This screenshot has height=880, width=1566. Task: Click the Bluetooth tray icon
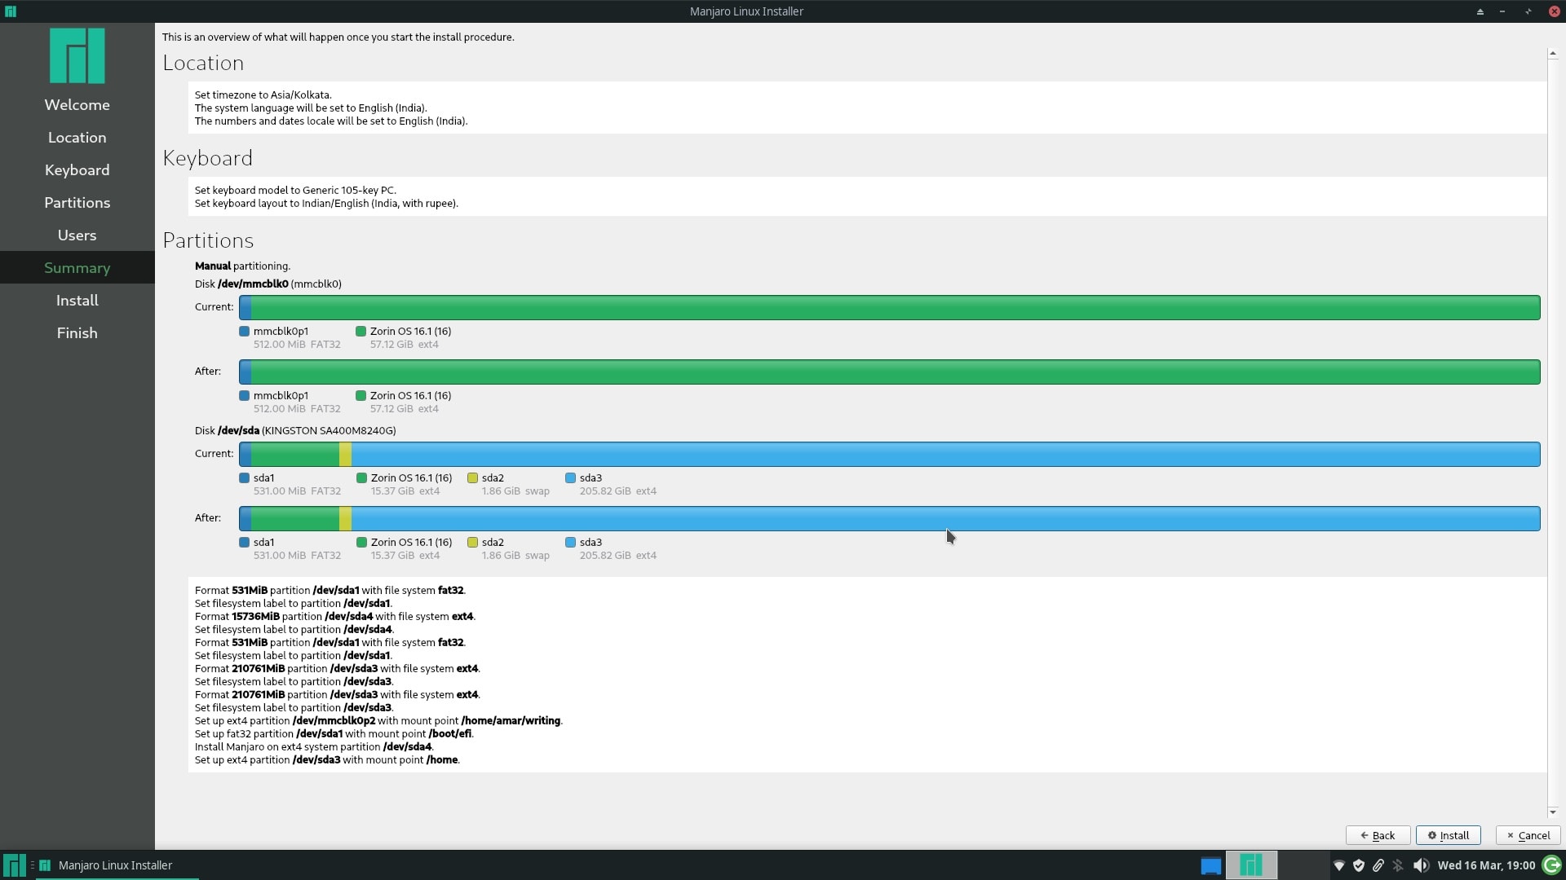pos(1398,865)
